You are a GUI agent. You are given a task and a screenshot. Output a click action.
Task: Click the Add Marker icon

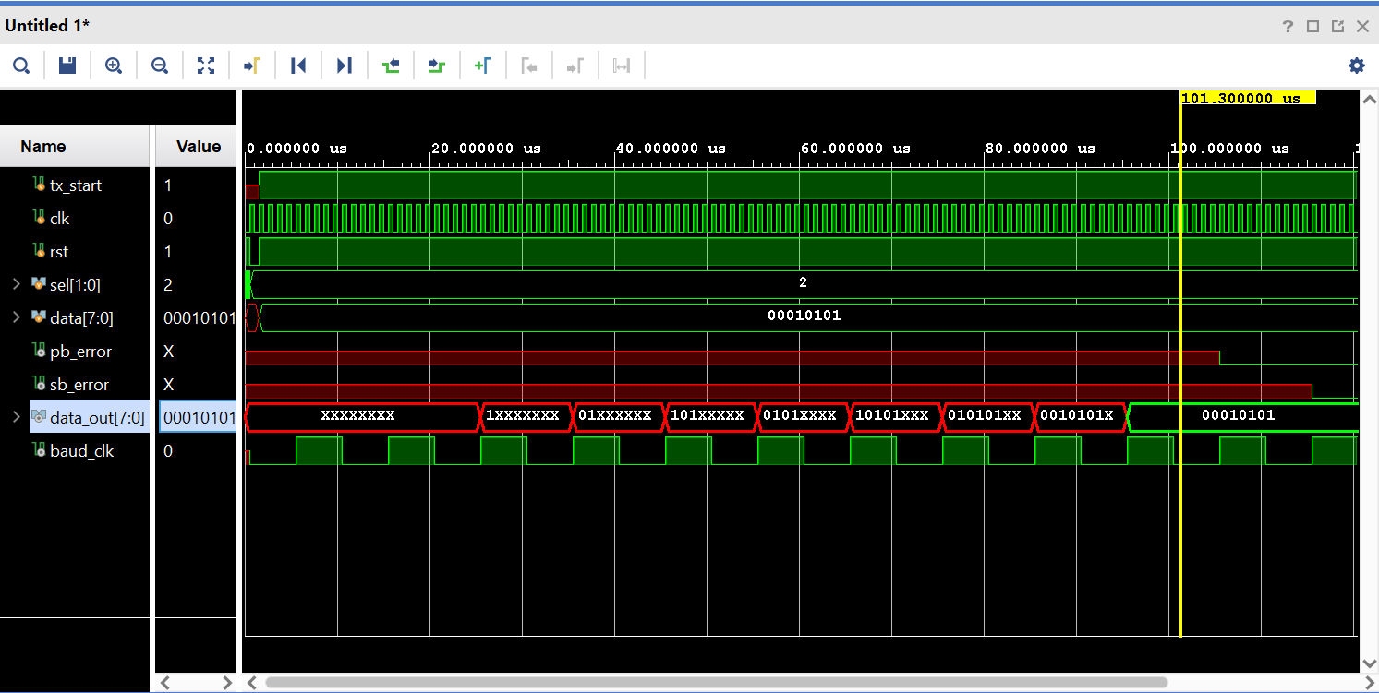click(x=483, y=66)
